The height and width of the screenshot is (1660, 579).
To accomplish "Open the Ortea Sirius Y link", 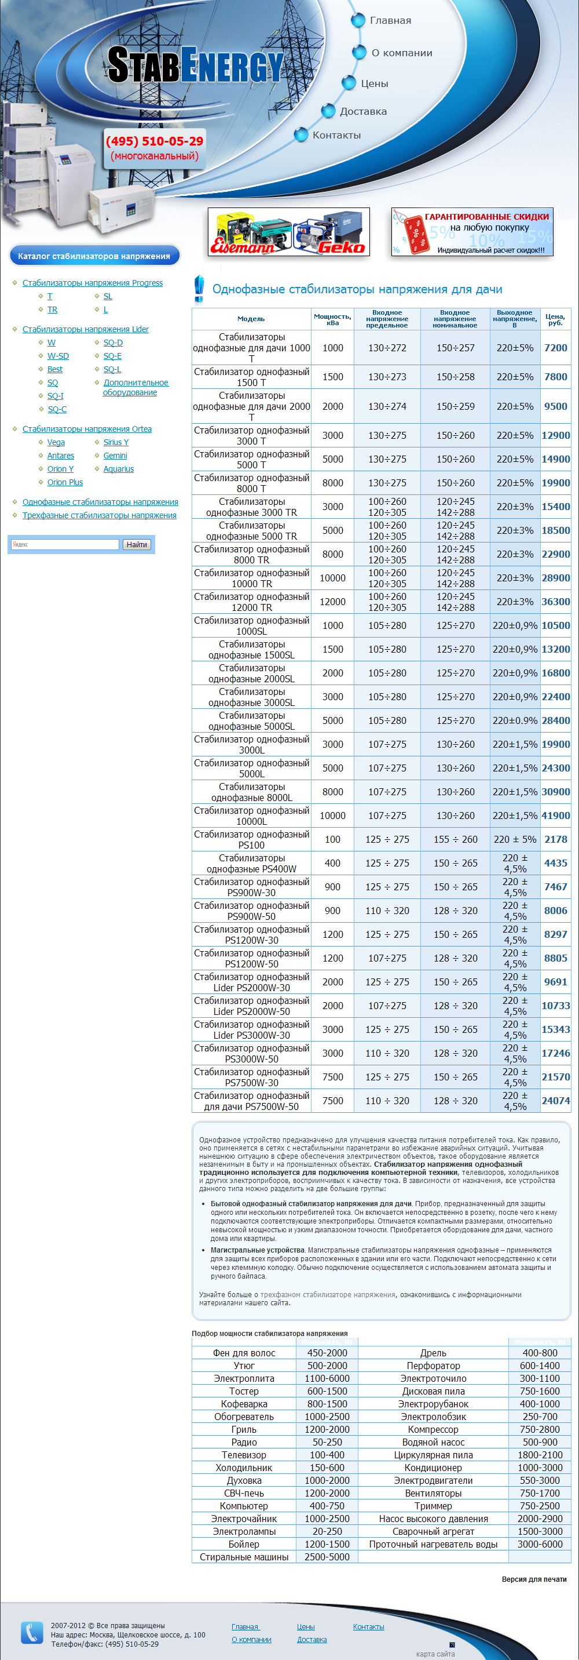I will 116,443.
